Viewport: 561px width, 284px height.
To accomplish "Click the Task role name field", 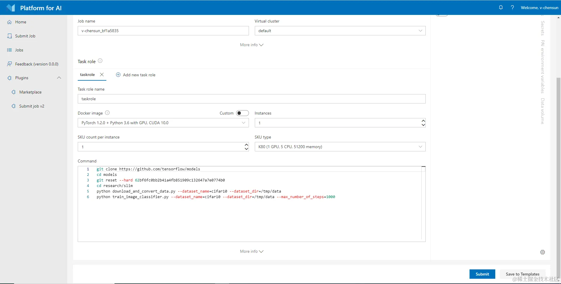I will 252,99.
